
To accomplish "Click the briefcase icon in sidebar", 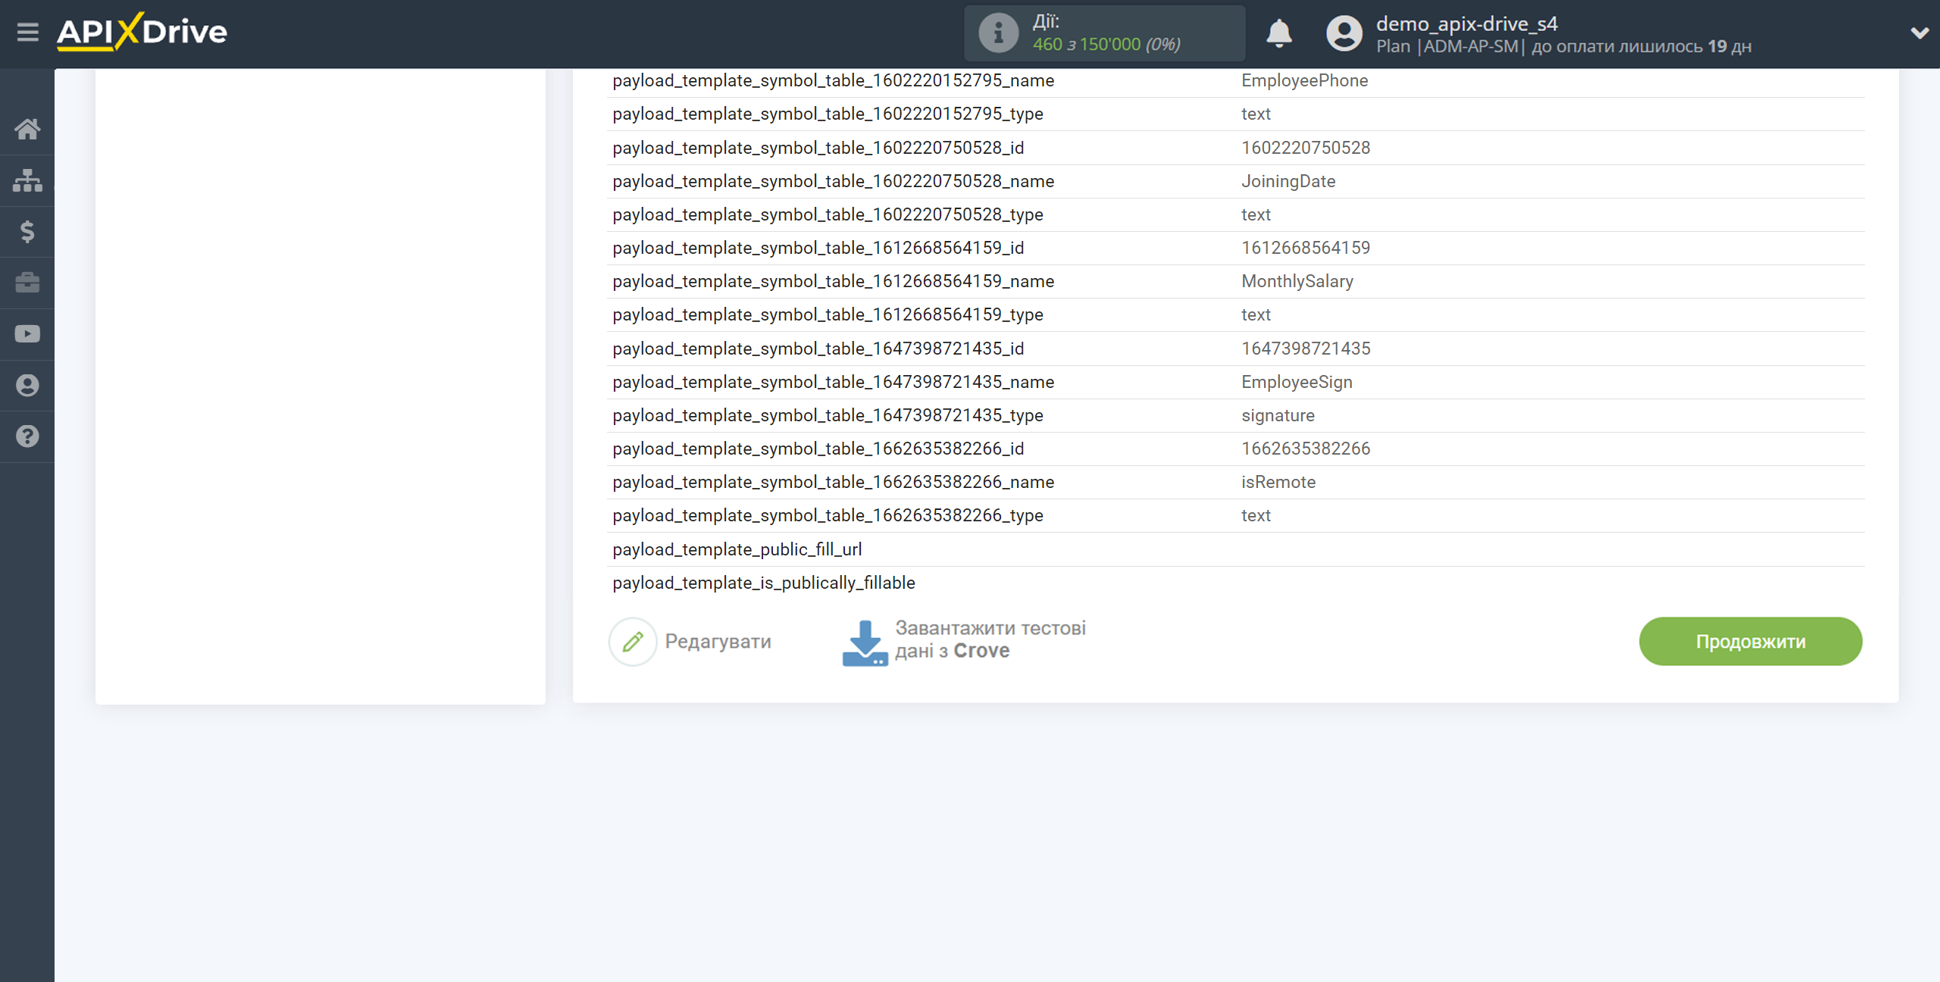I will tap(27, 283).
